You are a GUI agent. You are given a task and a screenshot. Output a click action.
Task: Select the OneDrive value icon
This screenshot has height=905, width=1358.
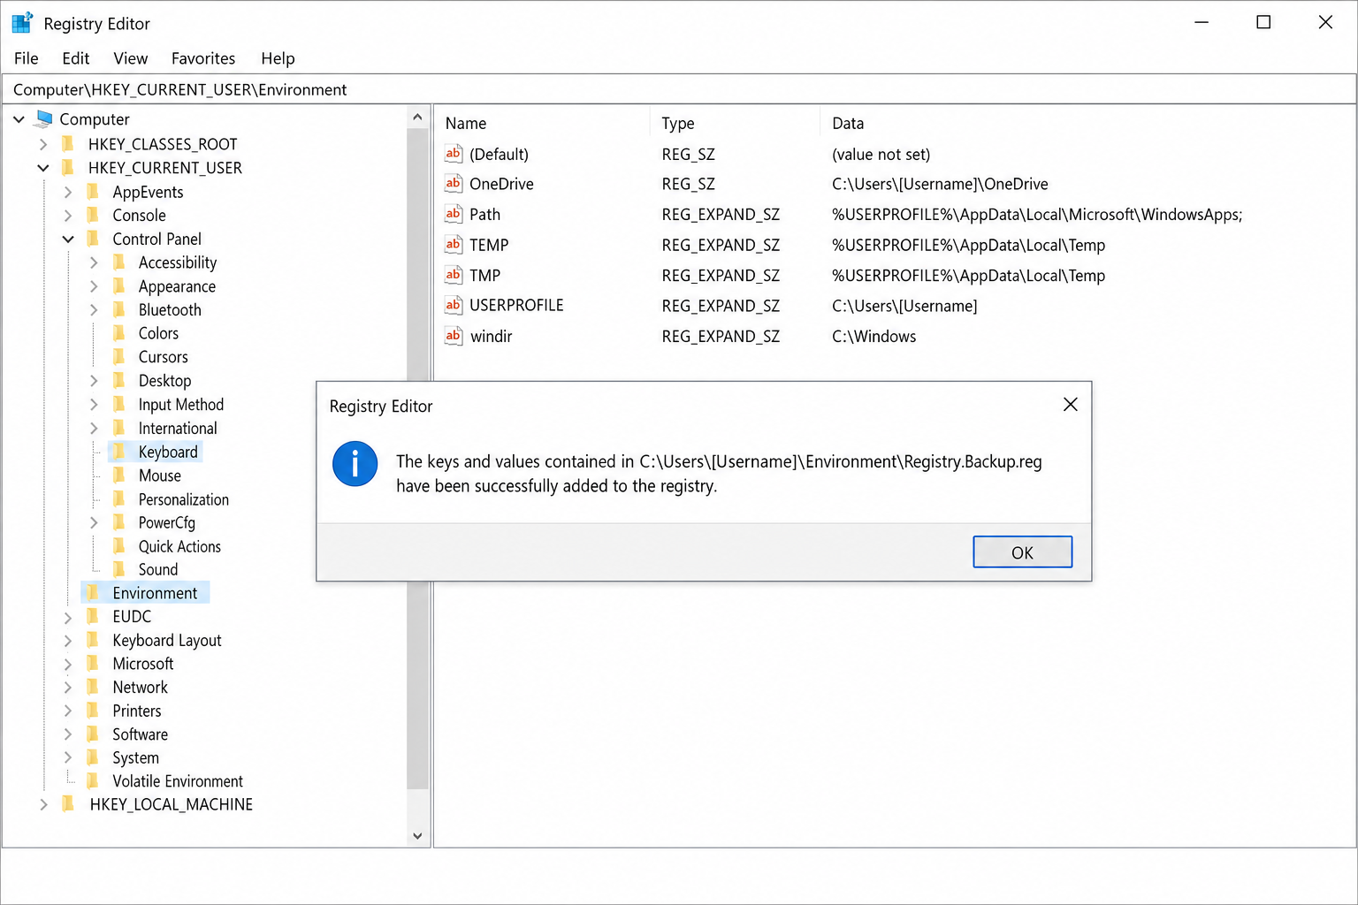(454, 184)
